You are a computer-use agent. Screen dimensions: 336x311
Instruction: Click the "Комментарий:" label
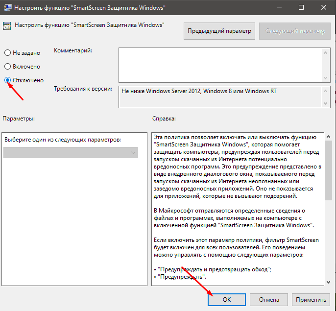[73, 50]
